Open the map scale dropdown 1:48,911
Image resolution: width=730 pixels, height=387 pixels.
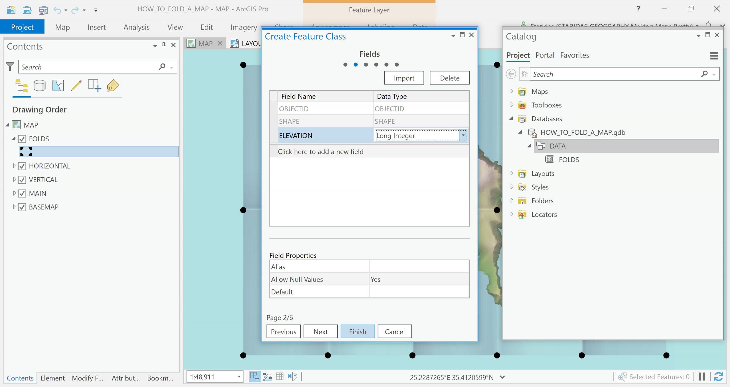[x=239, y=377]
